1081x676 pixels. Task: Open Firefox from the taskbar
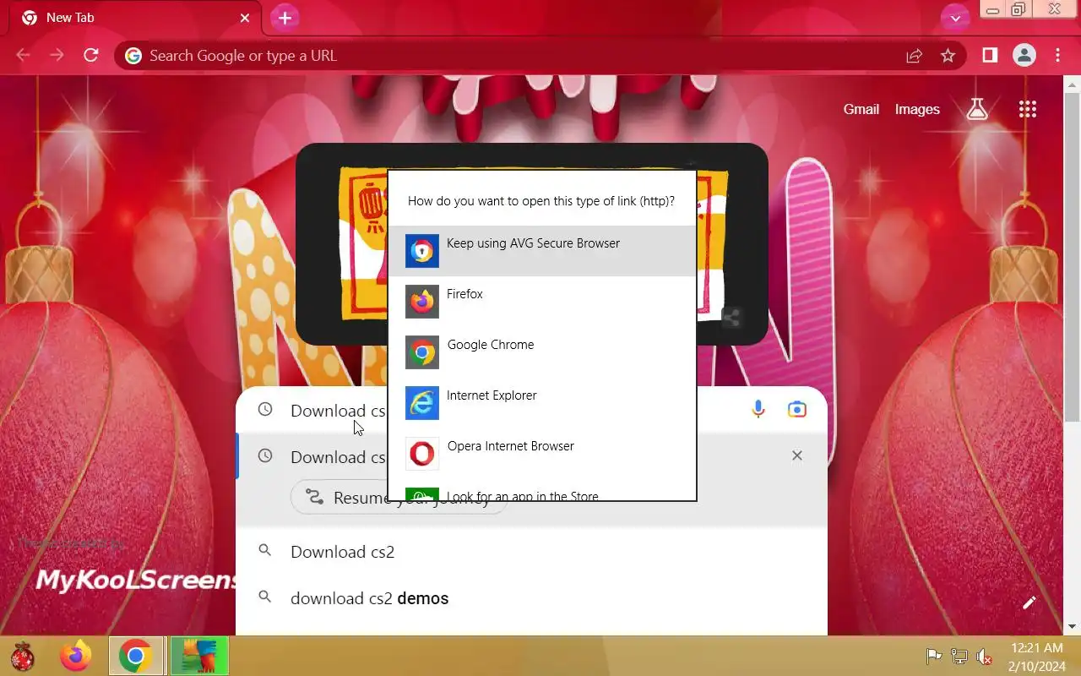(x=76, y=656)
